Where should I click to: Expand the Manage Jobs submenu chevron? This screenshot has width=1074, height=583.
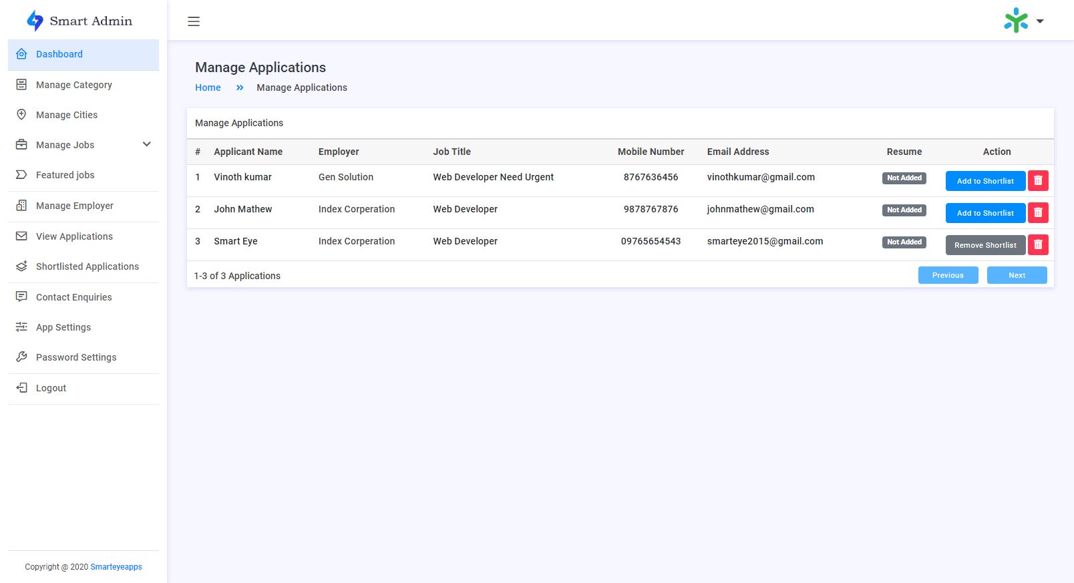point(147,145)
